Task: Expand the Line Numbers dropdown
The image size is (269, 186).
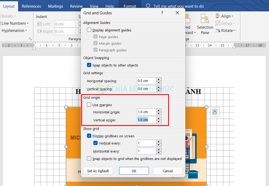Action: click(x=15, y=23)
